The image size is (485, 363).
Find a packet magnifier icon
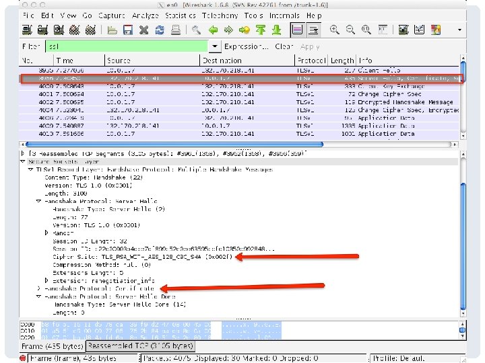coord(196,30)
